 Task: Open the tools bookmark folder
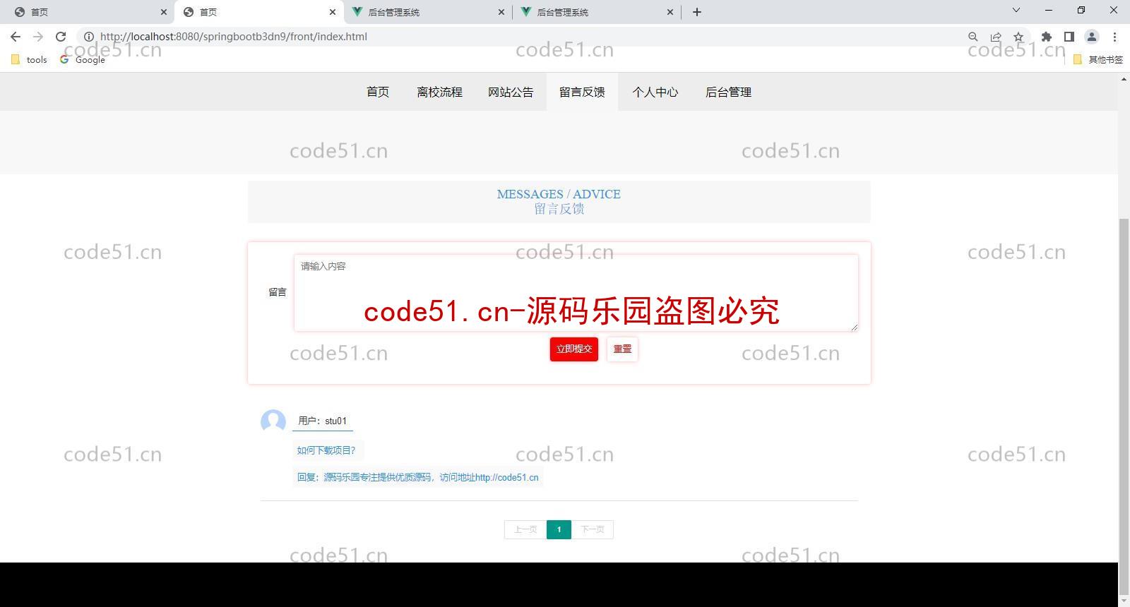coord(29,60)
